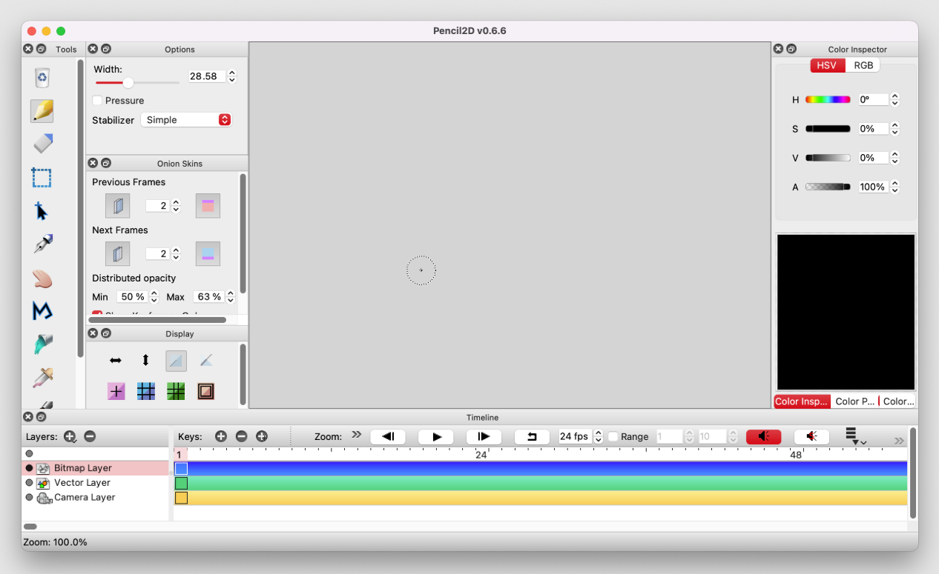
Task: Open the Stabilizer dropdown
Action: pyautogui.click(x=186, y=120)
